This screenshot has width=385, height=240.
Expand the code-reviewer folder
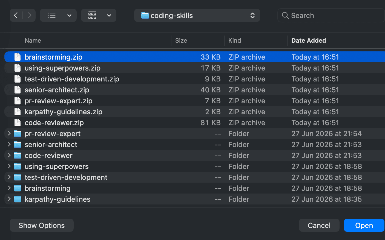[9, 155]
